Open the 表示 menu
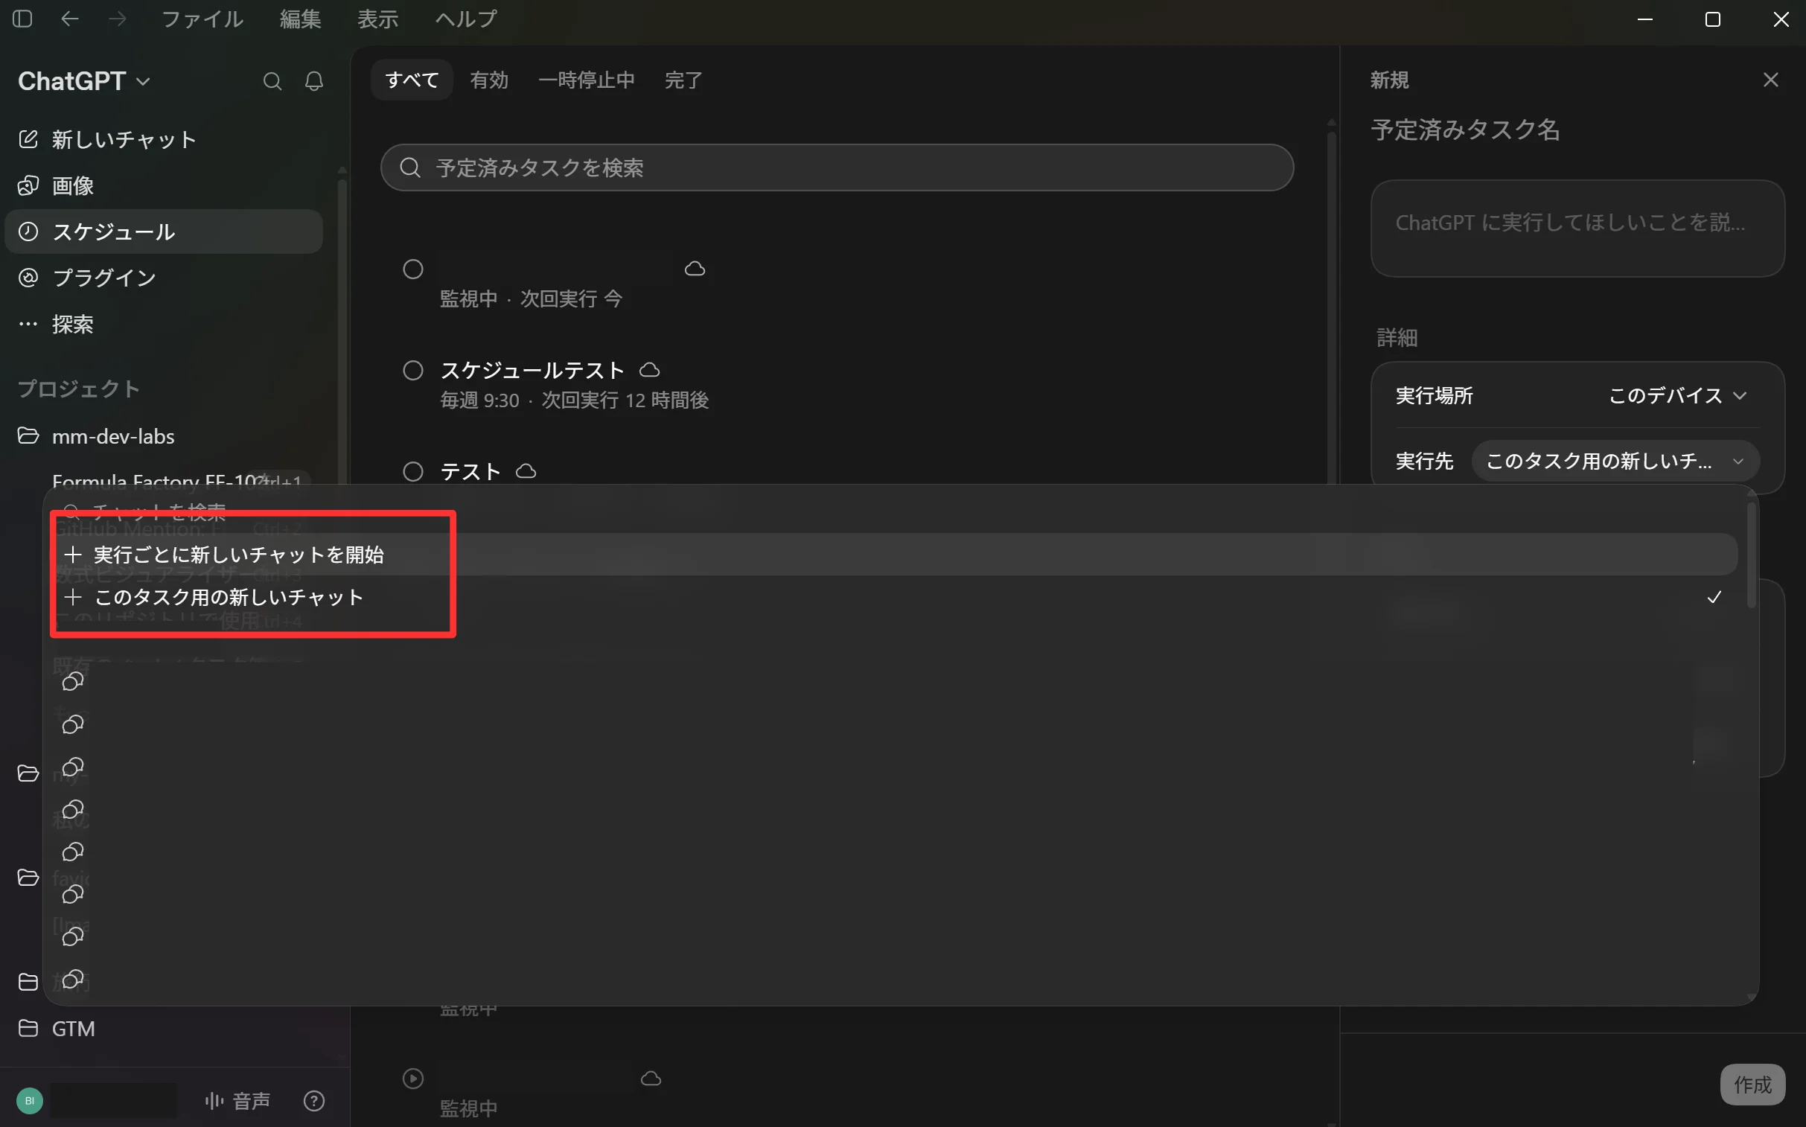 click(378, 19)
